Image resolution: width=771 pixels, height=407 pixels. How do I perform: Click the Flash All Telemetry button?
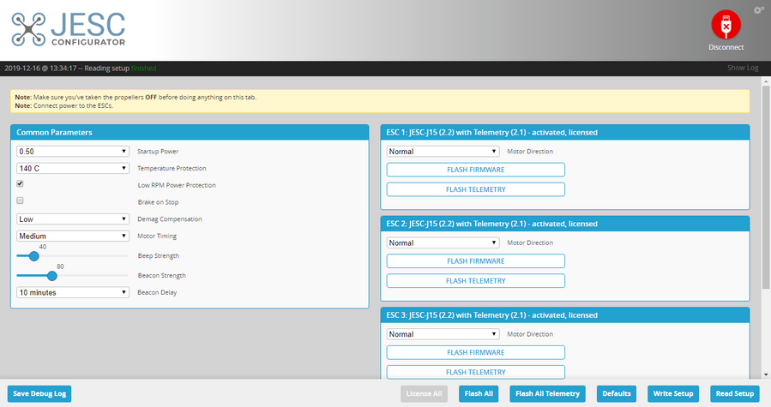[547, 394]
